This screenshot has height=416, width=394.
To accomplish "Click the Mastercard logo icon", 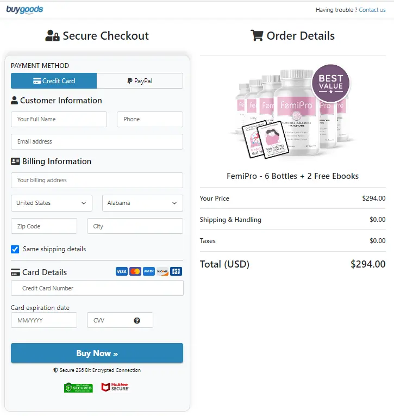I will pos(135,271).
